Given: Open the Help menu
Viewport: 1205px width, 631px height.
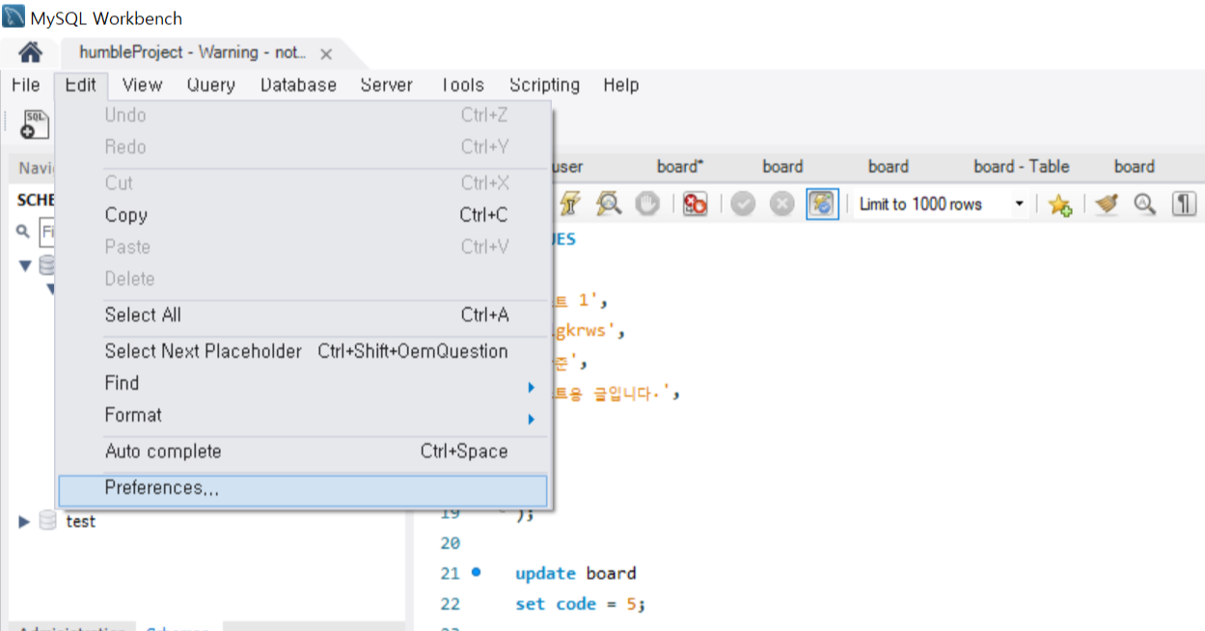Looking at the screenshot, I should tap(621, 85).
